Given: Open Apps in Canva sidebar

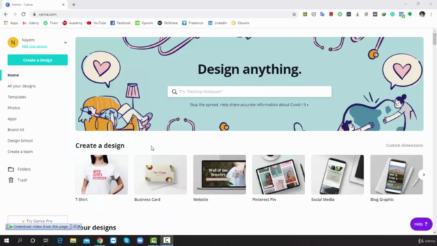Looking at the screenshot, I should tap(12, 119).
